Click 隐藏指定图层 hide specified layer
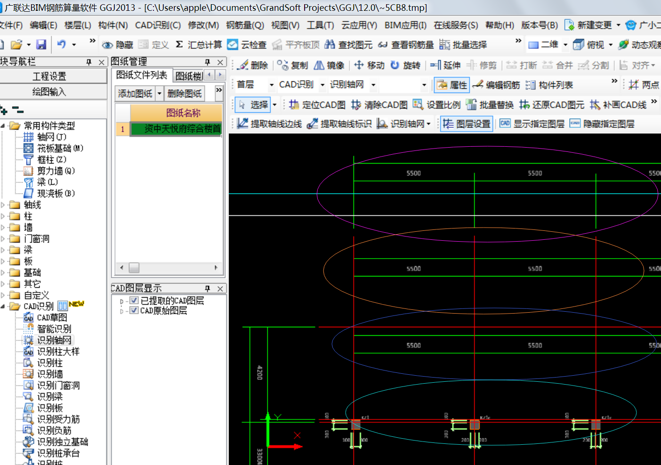Image resolution: width=661 pixels, height=465 pixels. pos(602,124)
